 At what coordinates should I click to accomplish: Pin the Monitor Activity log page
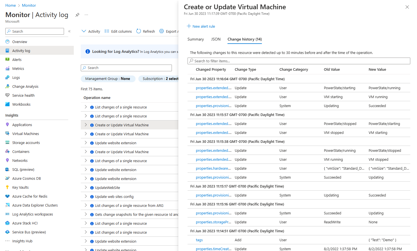point(77,15)
